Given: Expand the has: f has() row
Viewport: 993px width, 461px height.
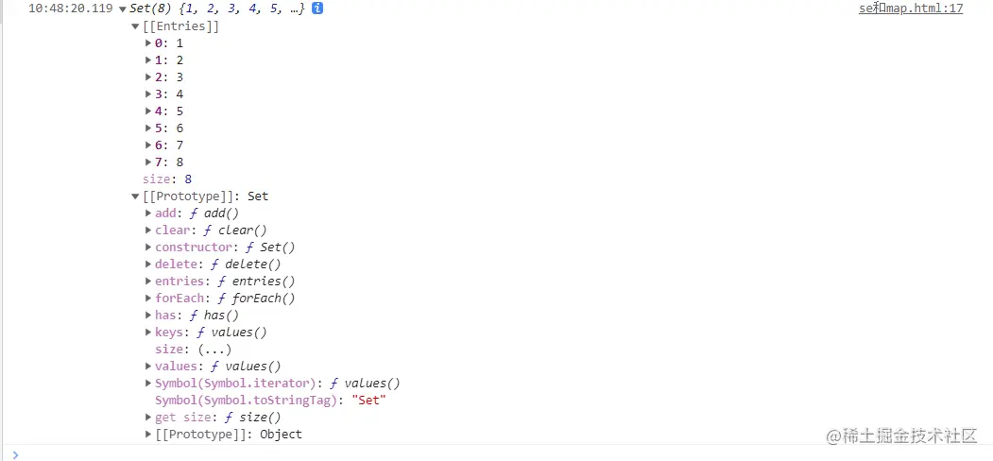Looking at the screenshot, I should (x=149, y=316).
